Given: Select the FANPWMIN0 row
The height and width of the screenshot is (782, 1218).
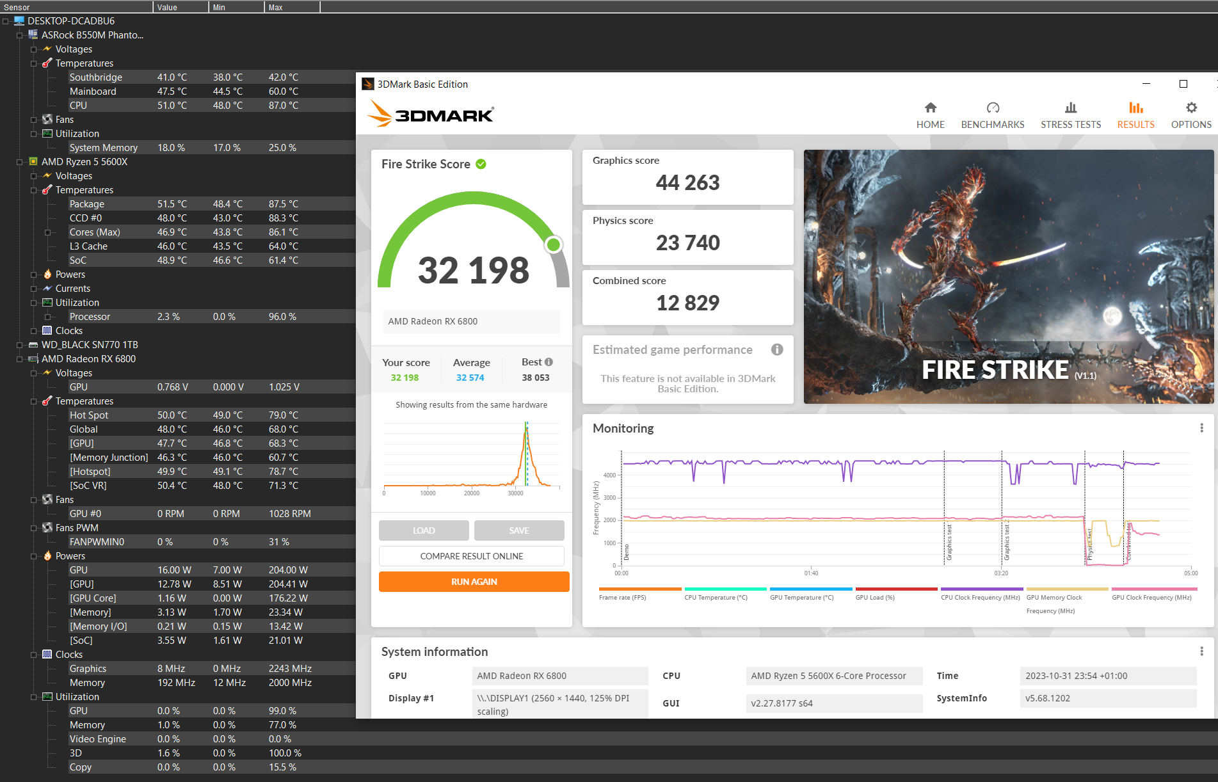Looking at the screenshot, I should pos(212,542).
